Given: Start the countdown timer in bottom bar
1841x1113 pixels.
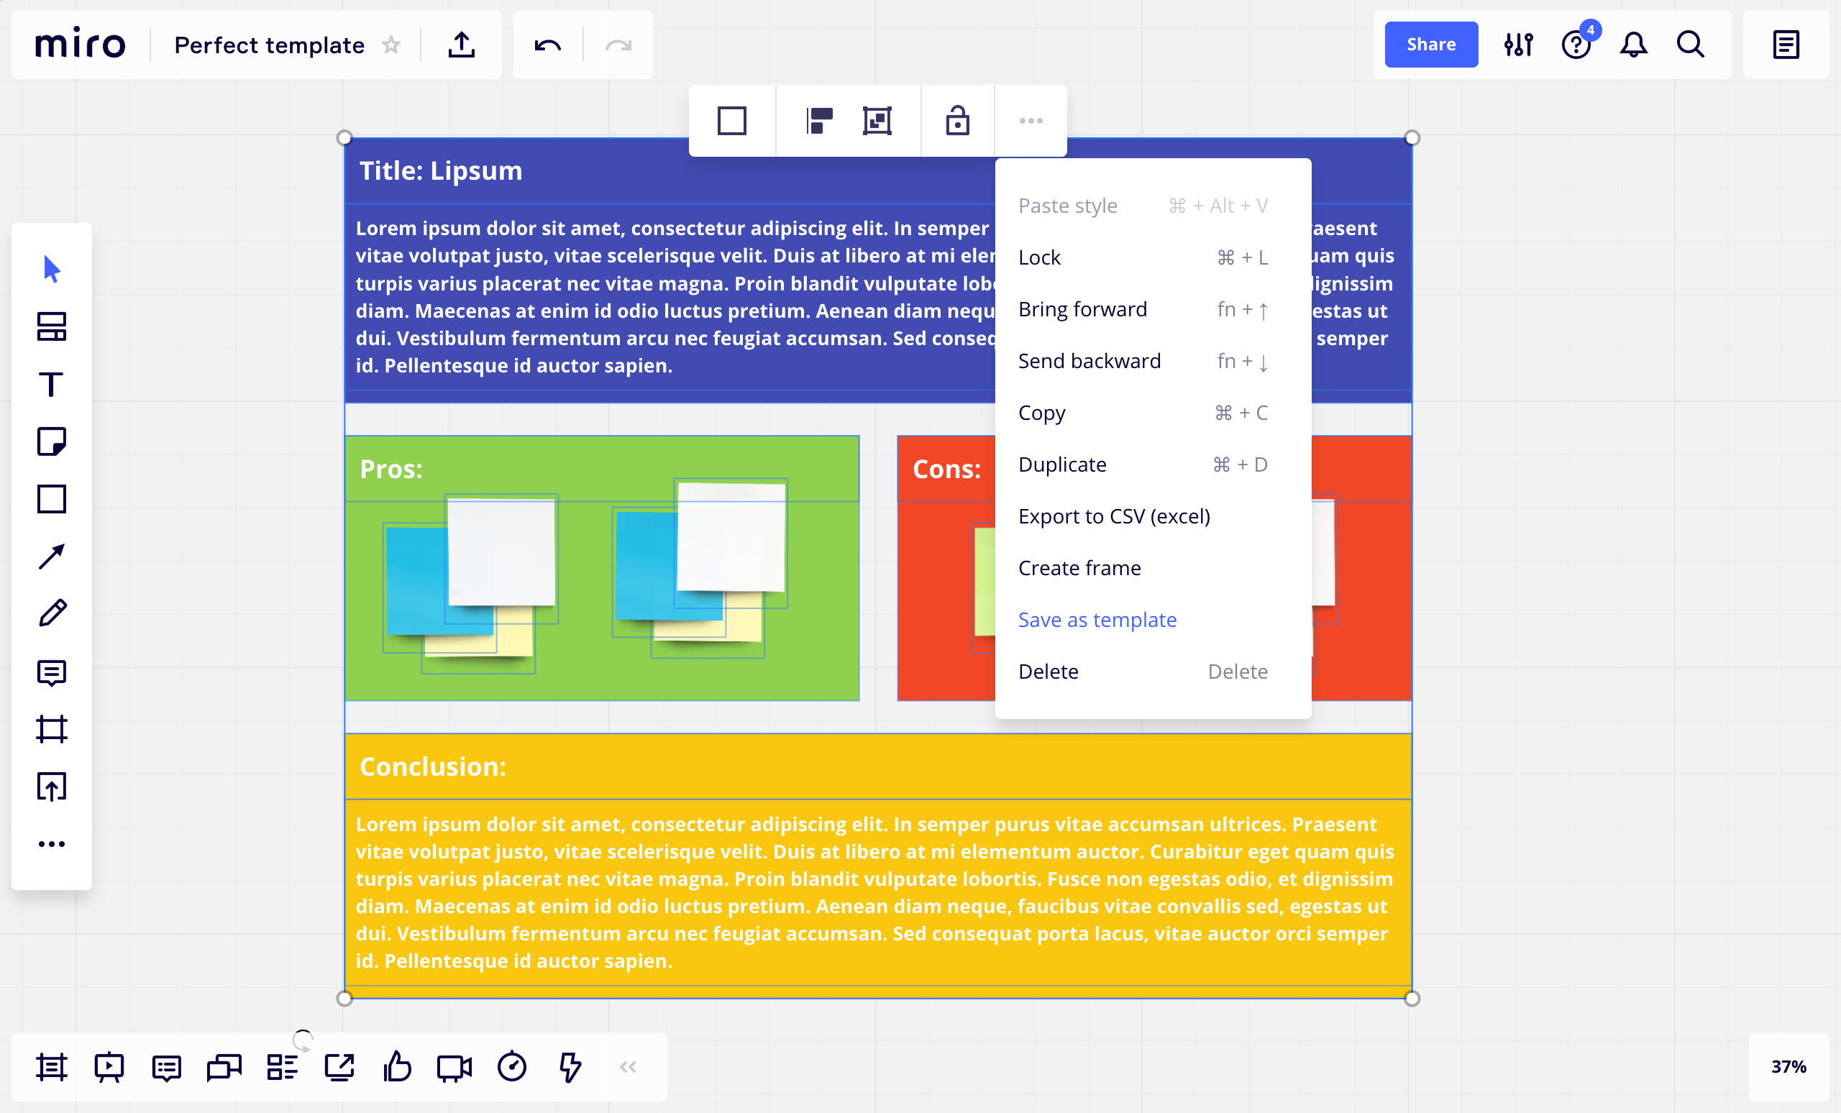Looking at the screenshot, I should (x=512, y=1067).
